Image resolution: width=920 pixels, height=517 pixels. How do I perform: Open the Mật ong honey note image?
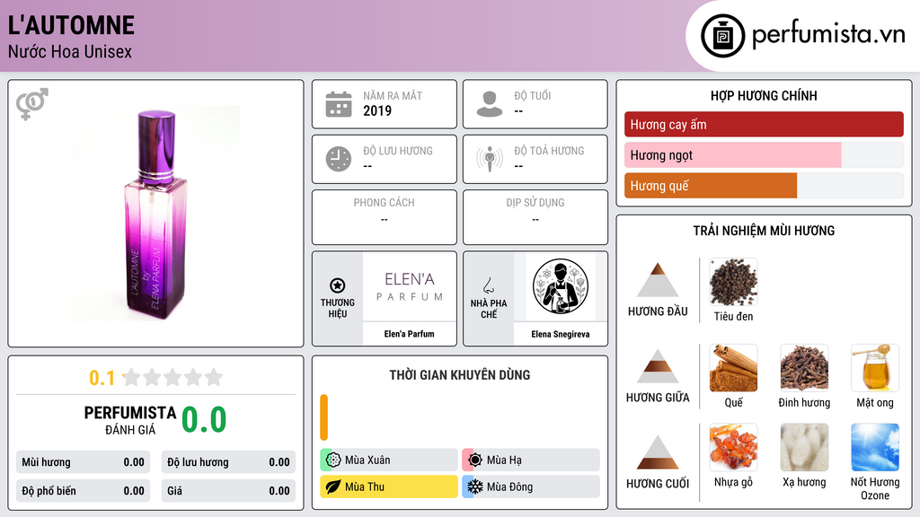coord(875,368)
